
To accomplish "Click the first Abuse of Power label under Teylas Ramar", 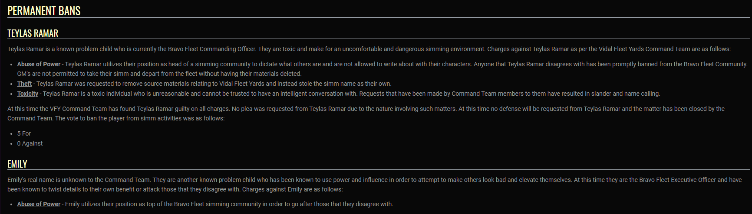I will 39,64.
